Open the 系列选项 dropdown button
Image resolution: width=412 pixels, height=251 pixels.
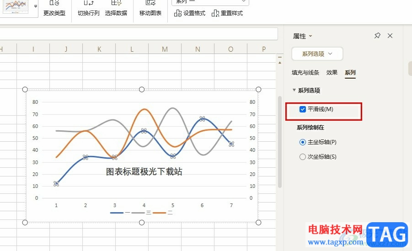coord(317,53)
